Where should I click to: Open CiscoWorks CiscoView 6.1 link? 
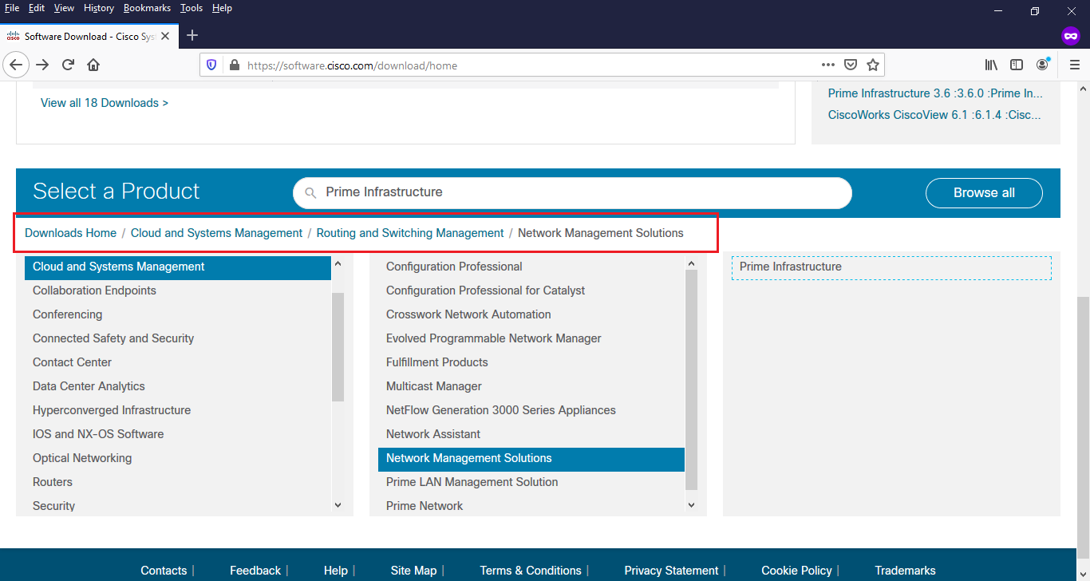(x=934, y=114)
